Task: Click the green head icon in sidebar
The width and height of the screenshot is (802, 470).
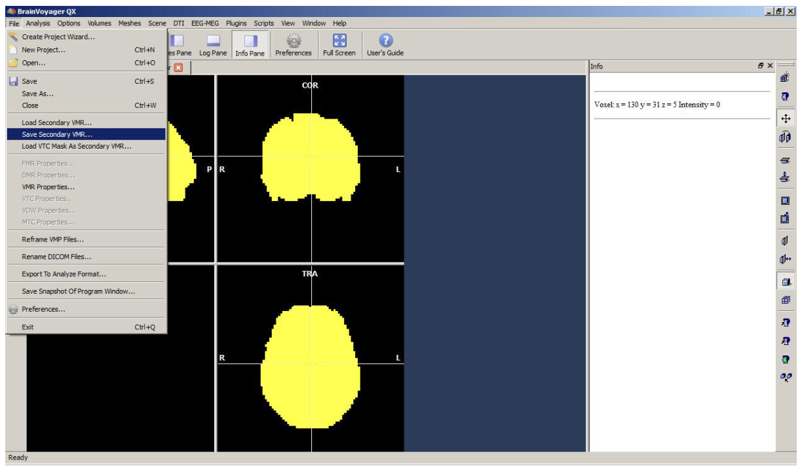Action: click(785, 359)
